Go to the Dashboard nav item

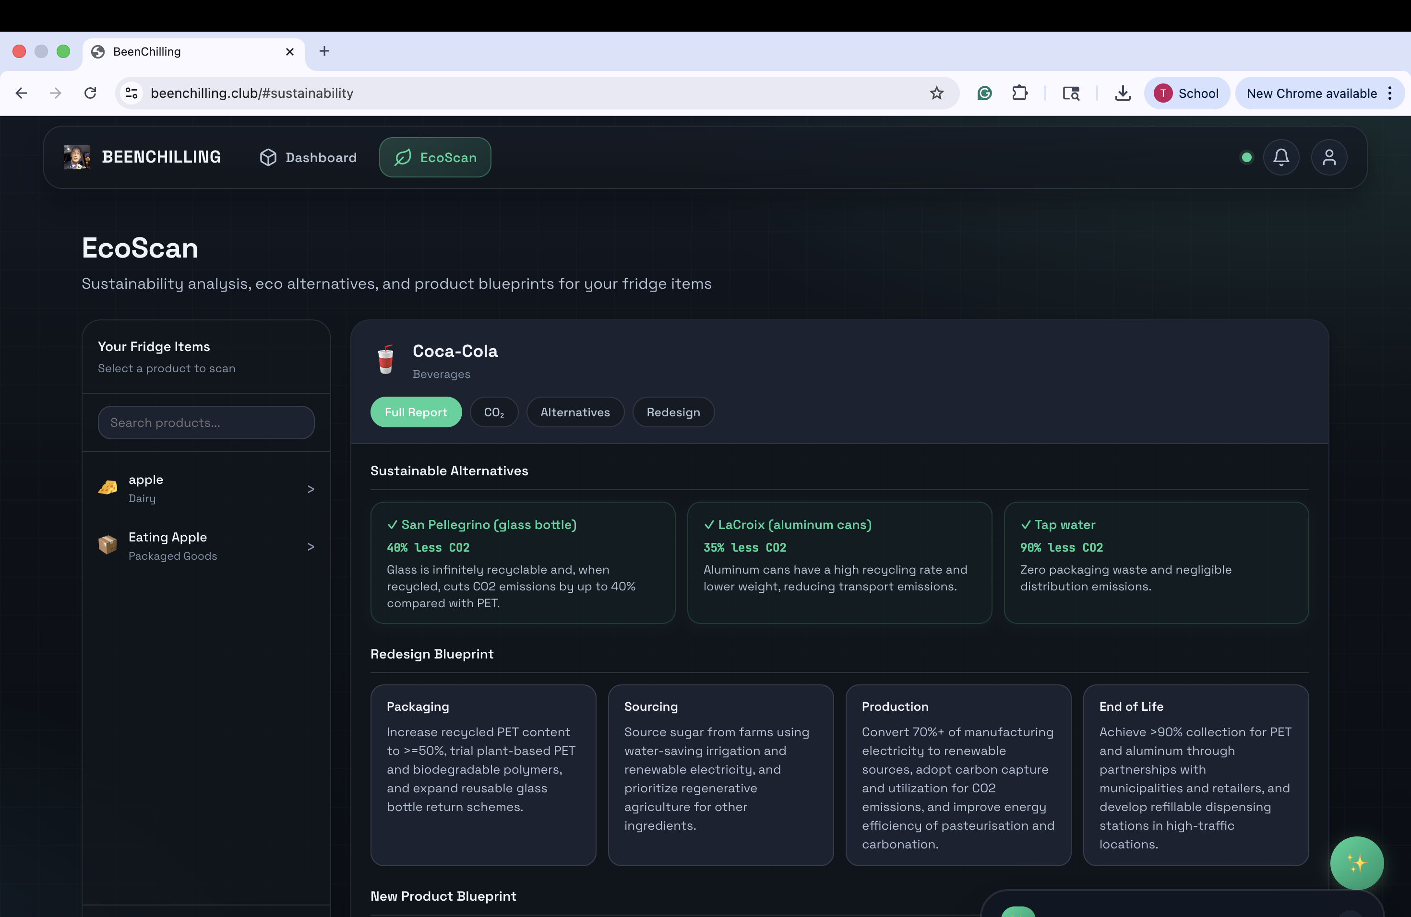[x=308, y=158]
